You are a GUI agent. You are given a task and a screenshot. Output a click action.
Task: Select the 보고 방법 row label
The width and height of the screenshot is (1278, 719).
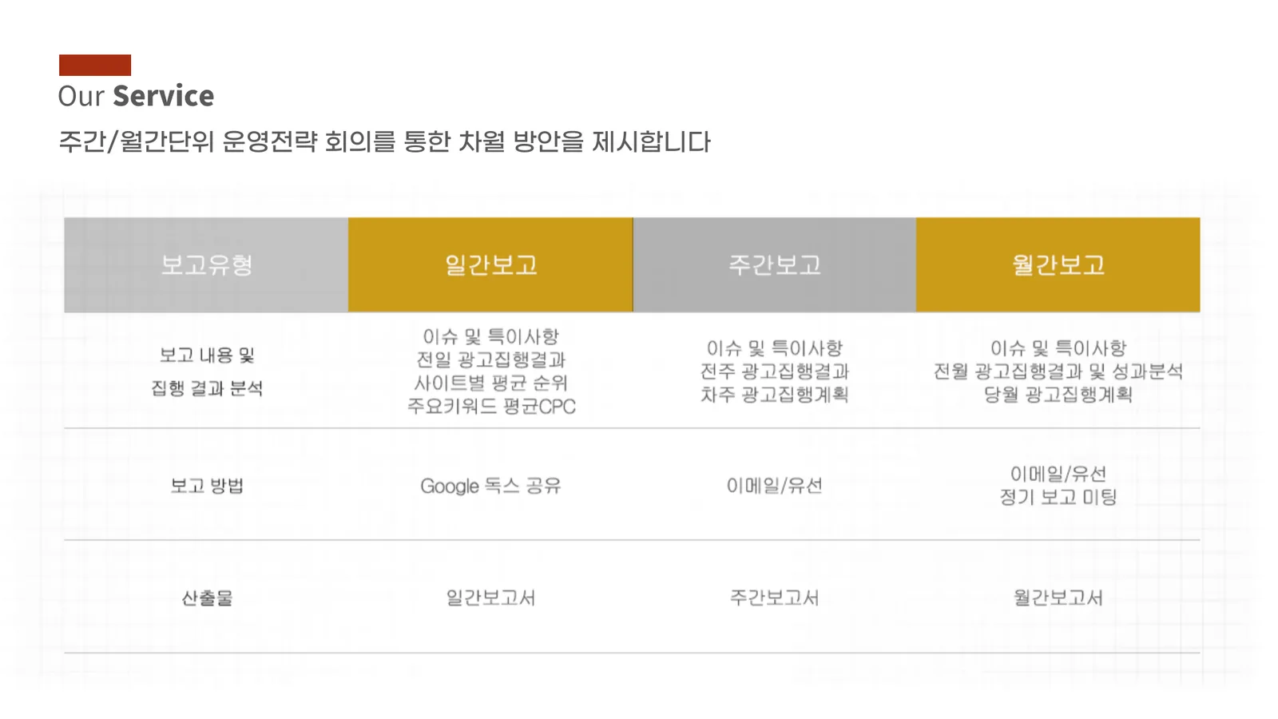pos(207,486)
